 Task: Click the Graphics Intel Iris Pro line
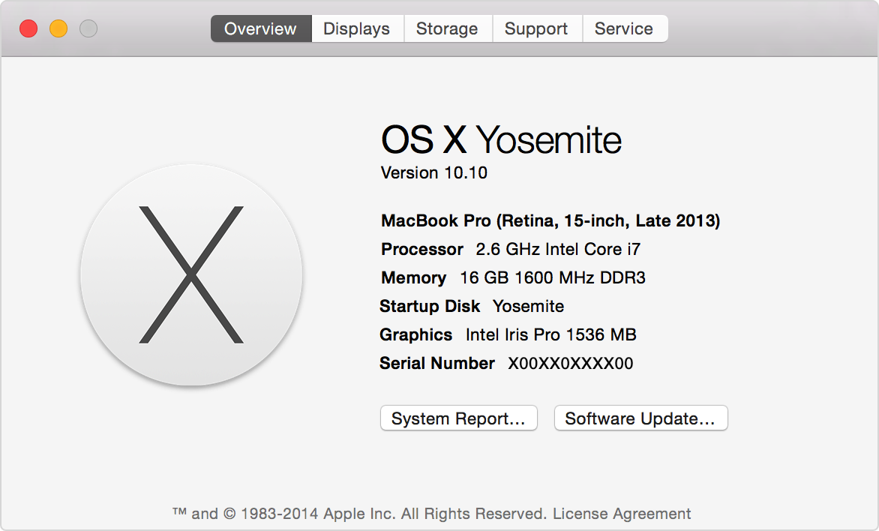pyautogui.click(x=508, y=334)
